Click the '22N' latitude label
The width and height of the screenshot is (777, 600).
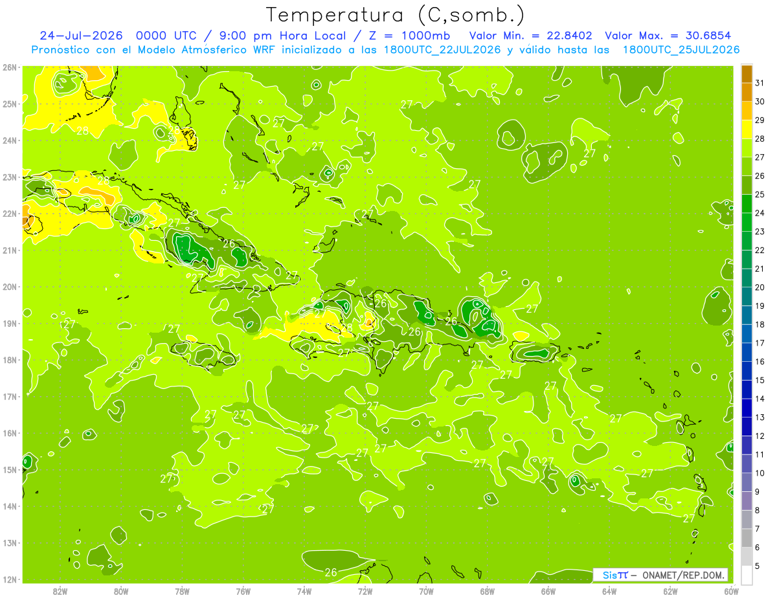tap(9, 214)
